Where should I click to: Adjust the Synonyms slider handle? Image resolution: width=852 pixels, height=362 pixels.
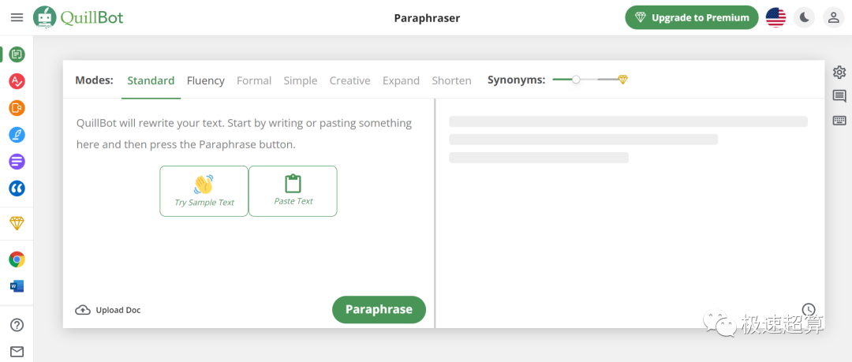pos(576,80)
